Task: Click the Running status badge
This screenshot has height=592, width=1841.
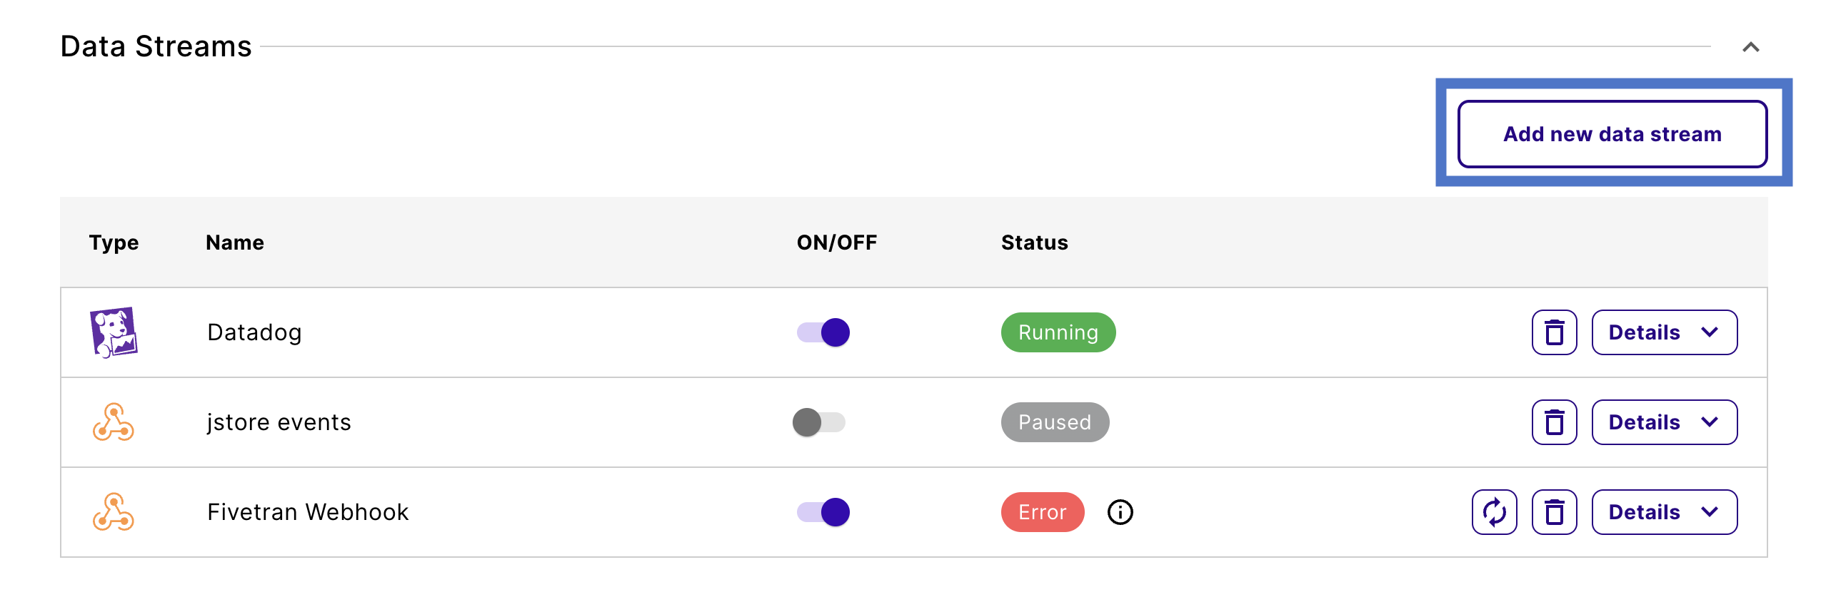Action: (x=1058, y=332)
